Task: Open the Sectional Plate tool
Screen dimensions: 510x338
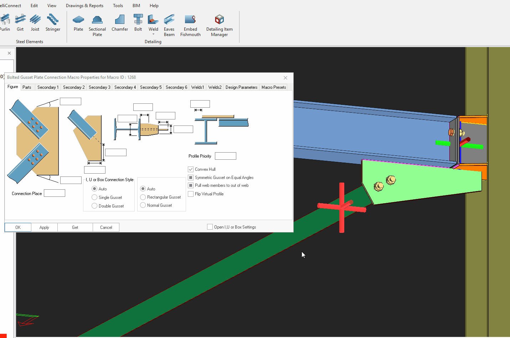Action: coord(97,25)
